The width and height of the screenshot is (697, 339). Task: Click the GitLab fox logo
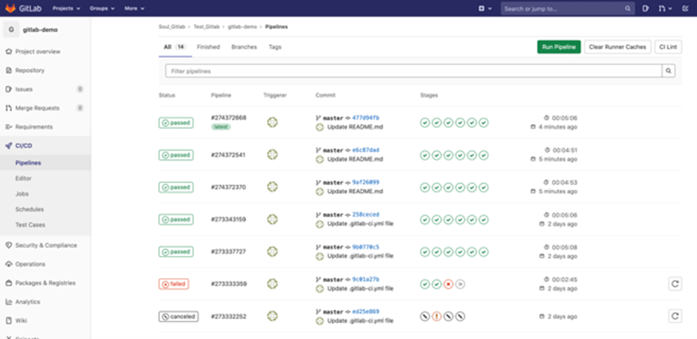tap(11, 9)
